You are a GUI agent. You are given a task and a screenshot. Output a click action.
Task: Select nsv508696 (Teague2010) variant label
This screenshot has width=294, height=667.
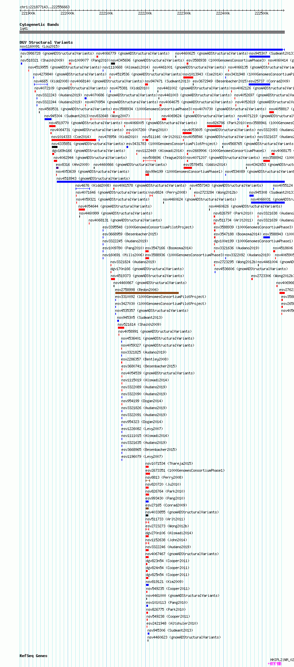[x=164, y=158]
